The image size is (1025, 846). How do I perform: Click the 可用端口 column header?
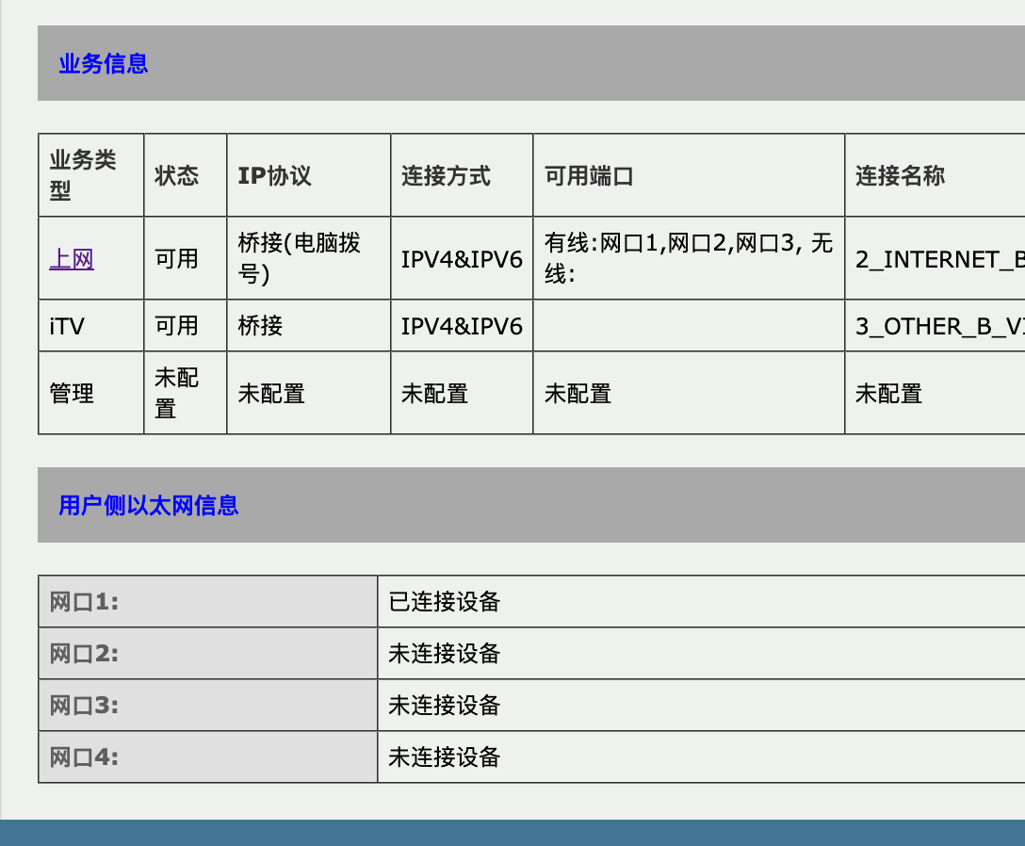pyautogui.click(x=589, y=176)
